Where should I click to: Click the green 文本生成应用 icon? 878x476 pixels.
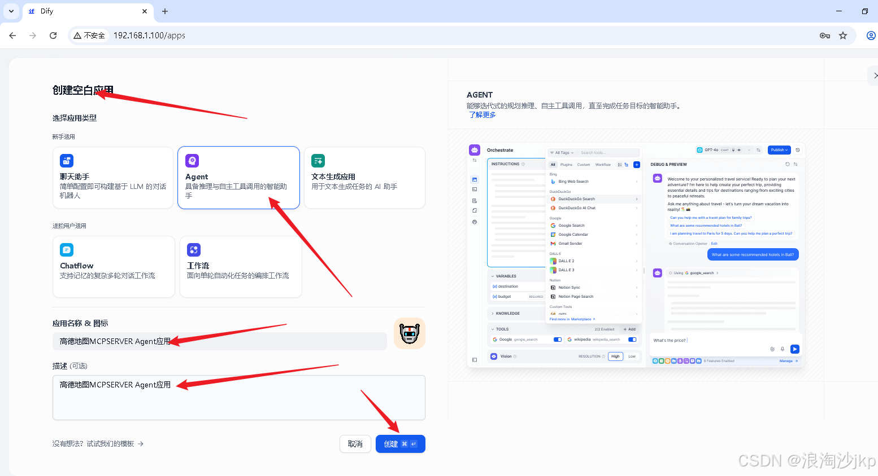pyautogui.click(x=318, y=161)
